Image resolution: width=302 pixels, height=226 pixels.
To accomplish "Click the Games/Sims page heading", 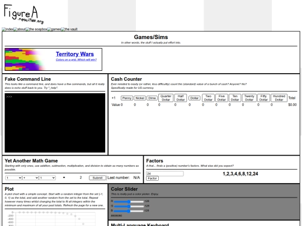I will (x=151, y=37).
